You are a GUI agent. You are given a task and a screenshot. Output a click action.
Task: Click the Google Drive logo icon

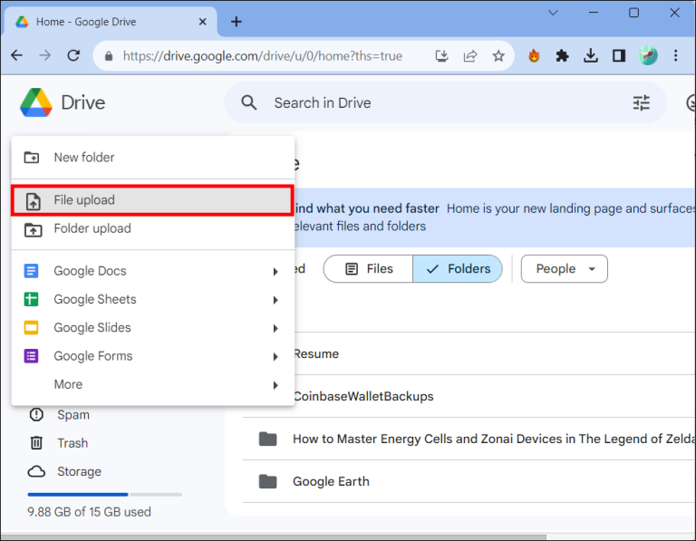[x=36, y=102]
